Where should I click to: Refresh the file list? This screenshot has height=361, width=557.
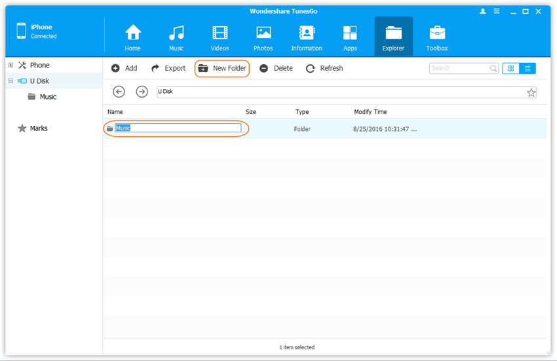coord(324,68)
